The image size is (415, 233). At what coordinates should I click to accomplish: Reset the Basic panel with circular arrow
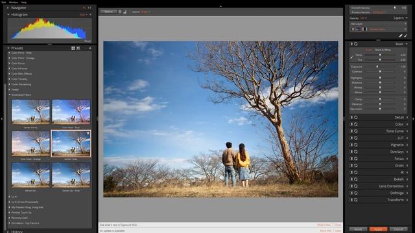click(356, 44)
